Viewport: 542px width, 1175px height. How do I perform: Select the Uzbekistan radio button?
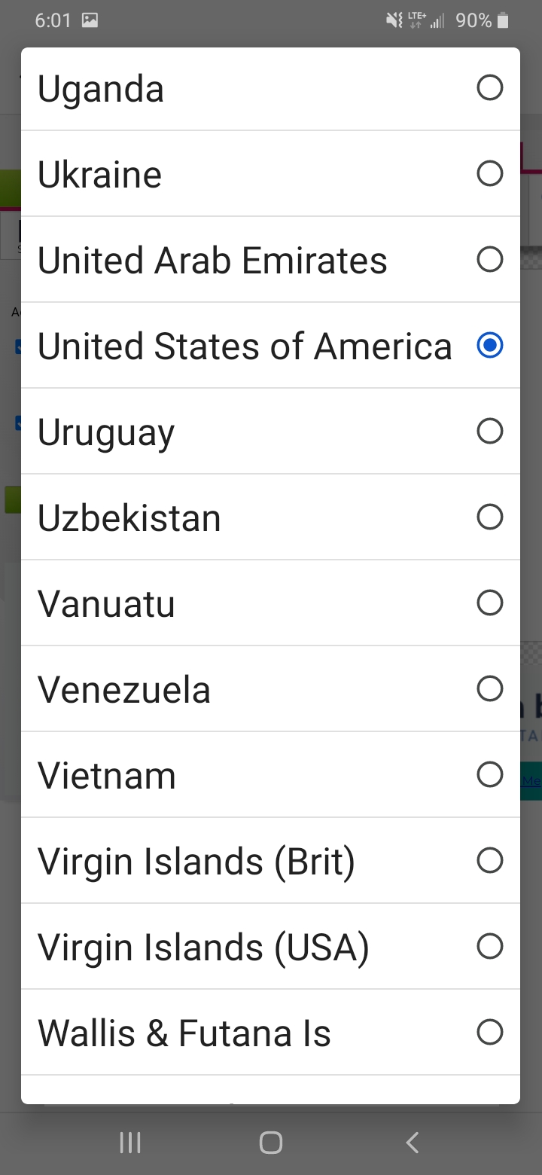tap(489, 517)
